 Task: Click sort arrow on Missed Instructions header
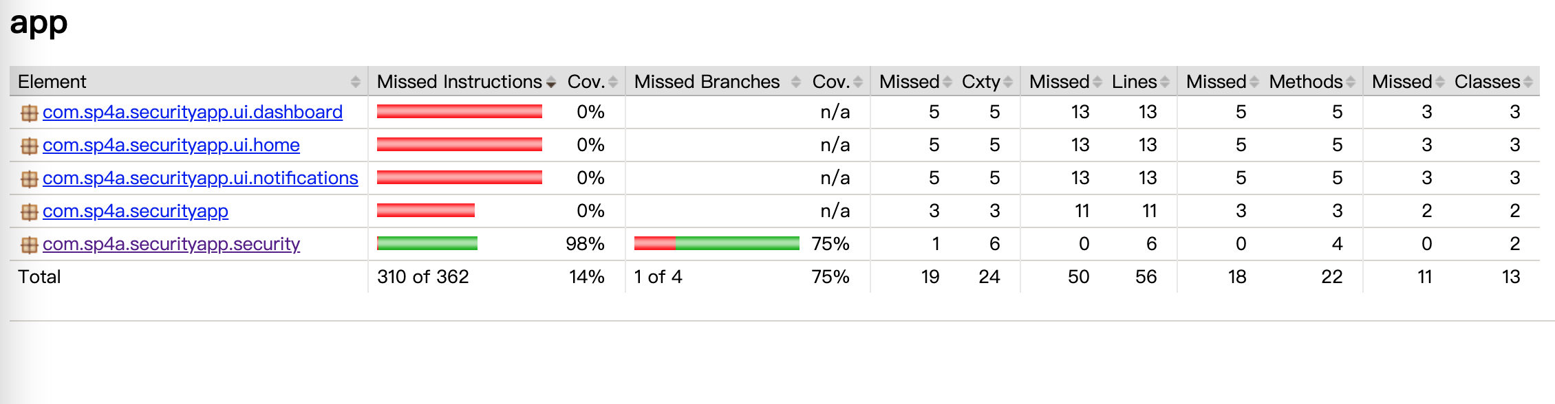pyautogui.click(x=550, y=82)
